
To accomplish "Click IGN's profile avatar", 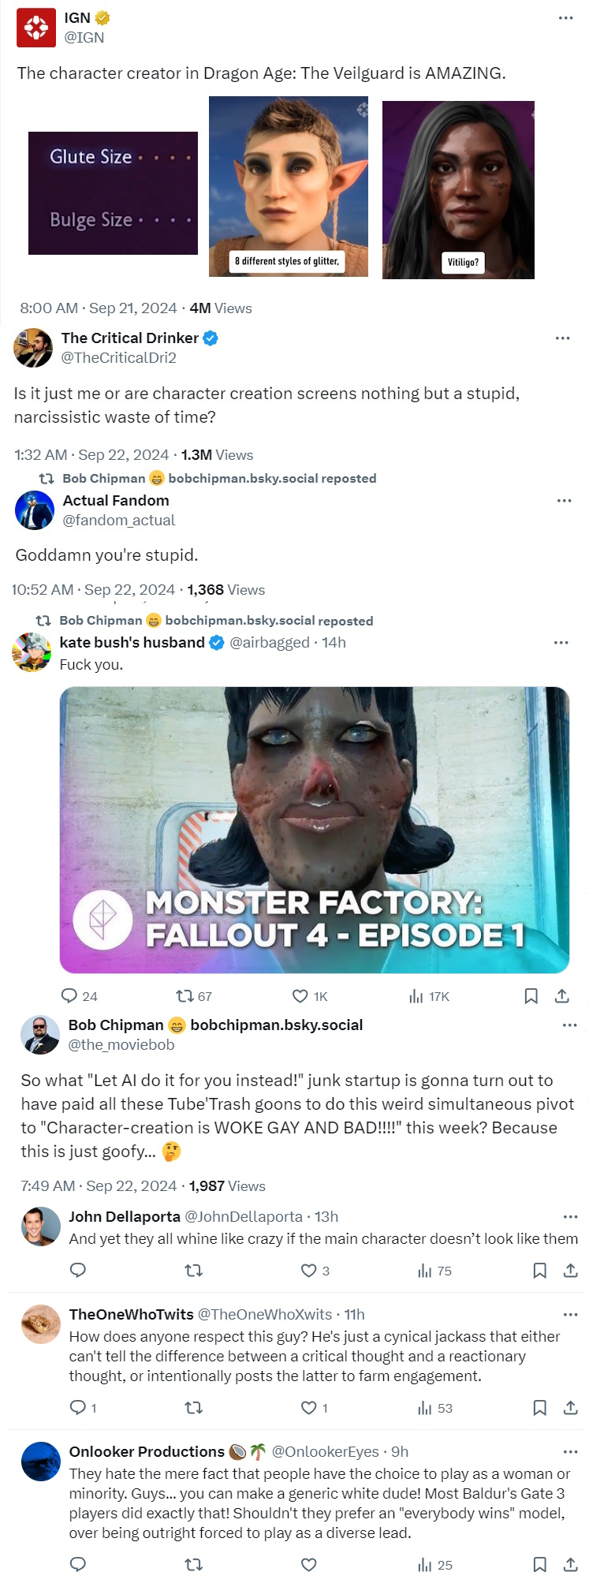I will 36,28.
